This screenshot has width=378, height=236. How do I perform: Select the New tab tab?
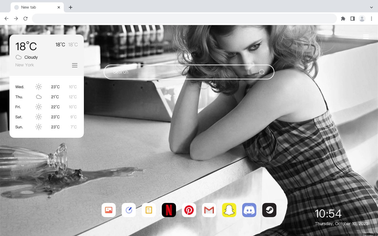37,7
